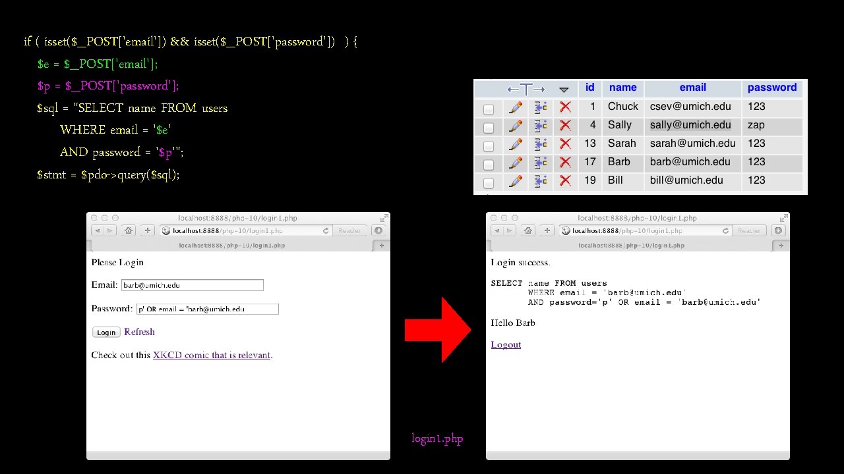Click the copy-row icon for Chuck
Viewport: 844px width, 474px height.
pos(541,107)
